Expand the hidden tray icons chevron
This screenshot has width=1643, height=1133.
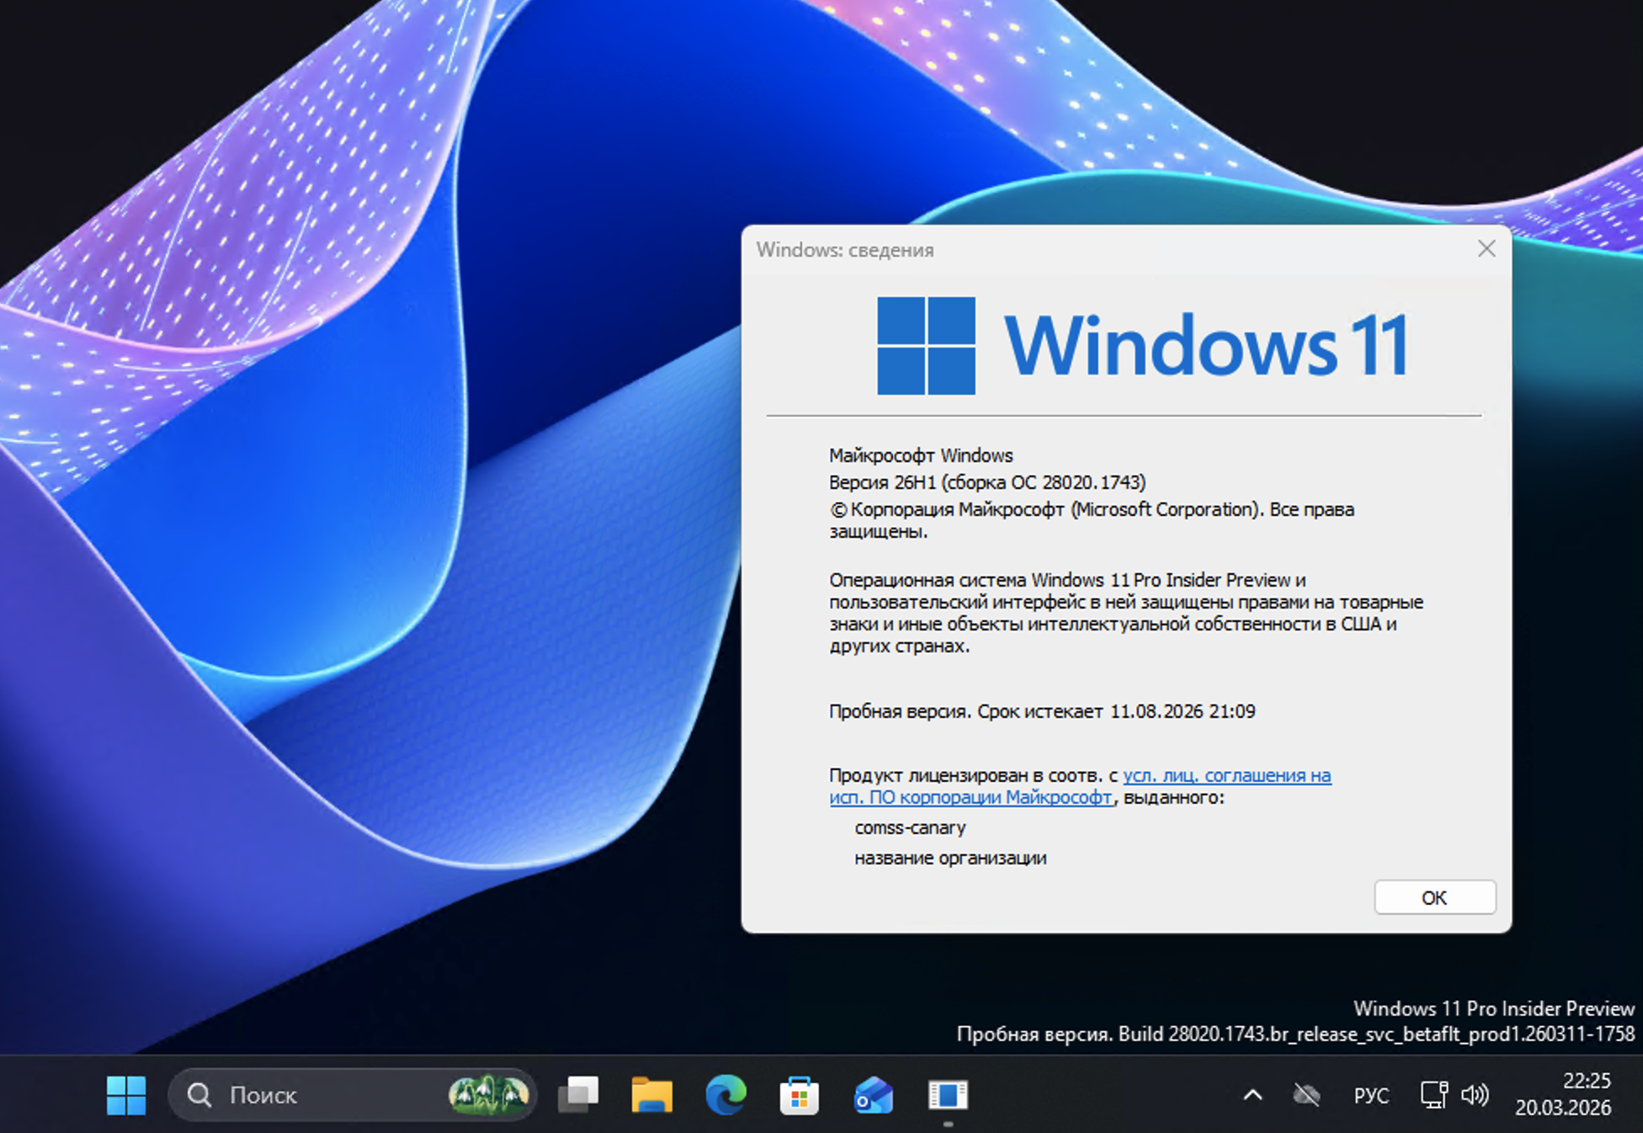click(1252, 1095)
